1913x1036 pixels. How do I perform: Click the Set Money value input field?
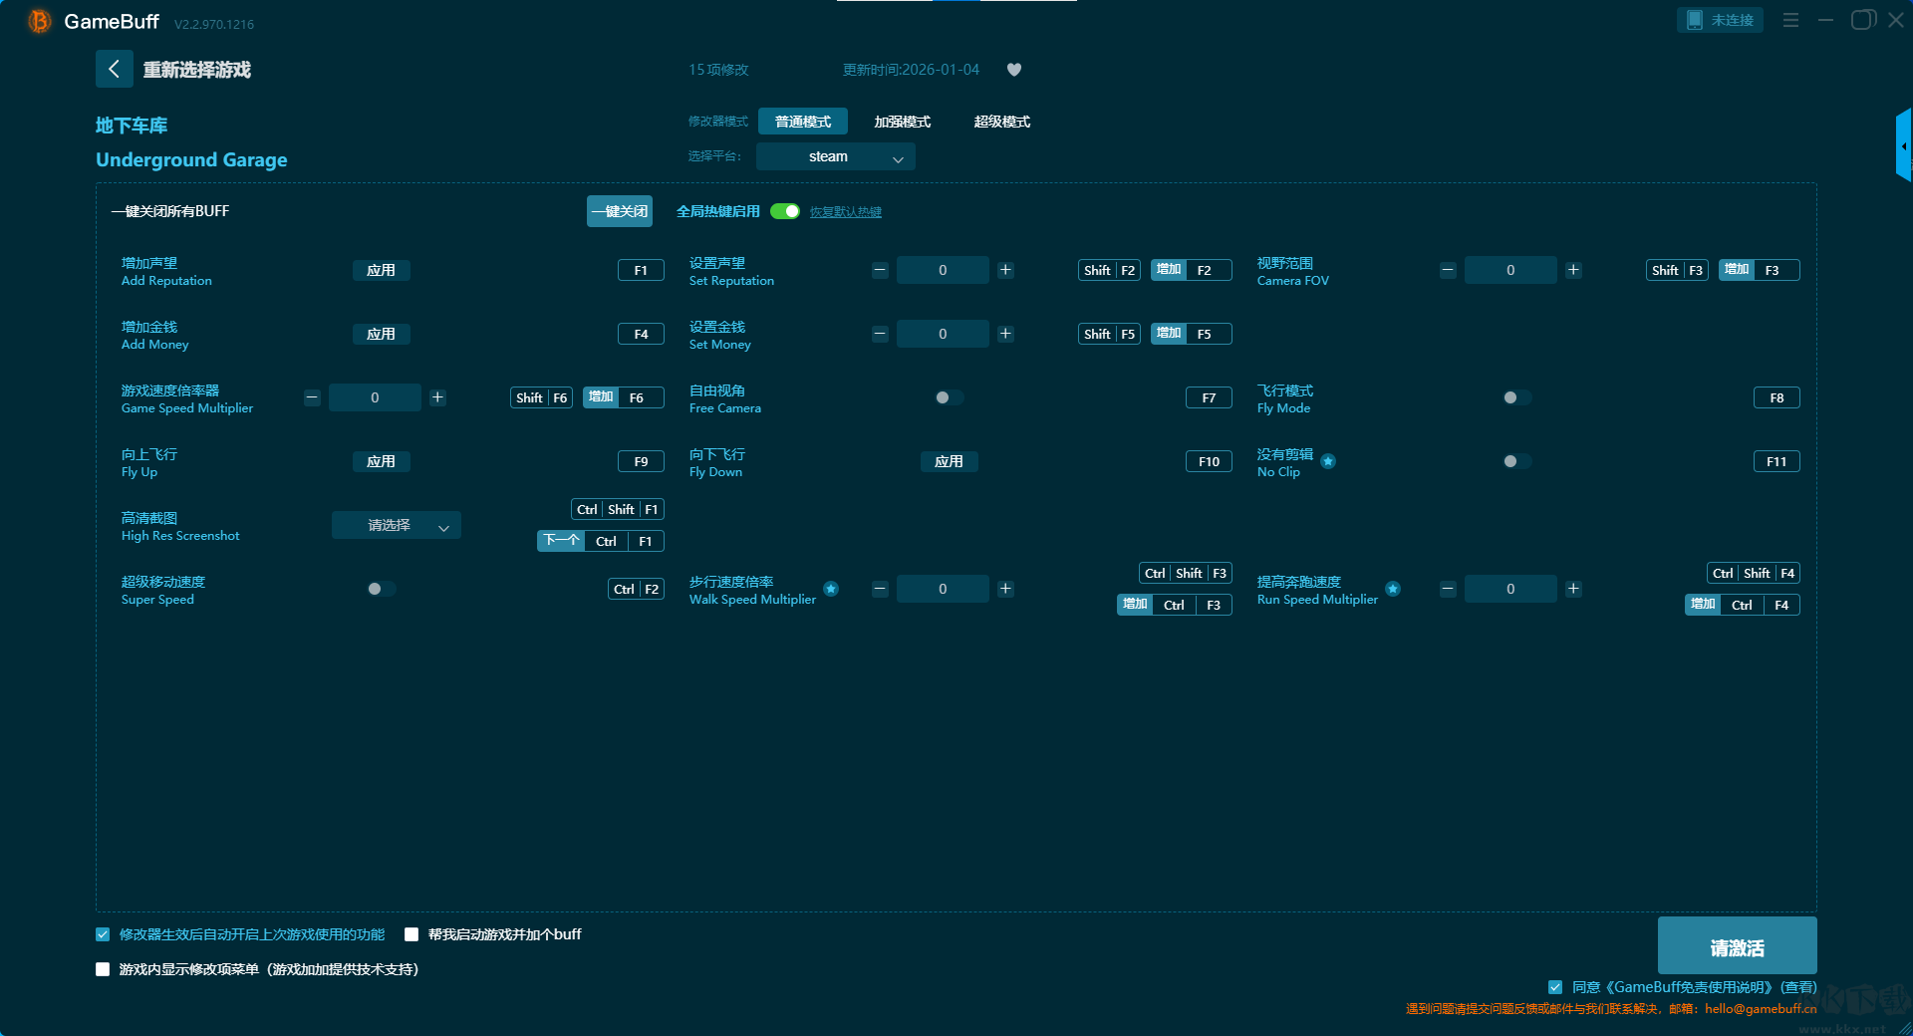[943, 334]
